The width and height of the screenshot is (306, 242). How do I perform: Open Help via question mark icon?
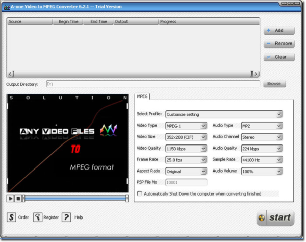66,217
